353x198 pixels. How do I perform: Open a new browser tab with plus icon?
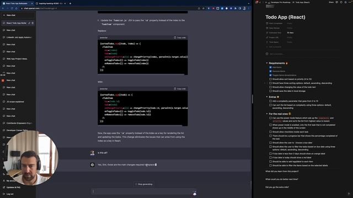click(x=70, y=3)
